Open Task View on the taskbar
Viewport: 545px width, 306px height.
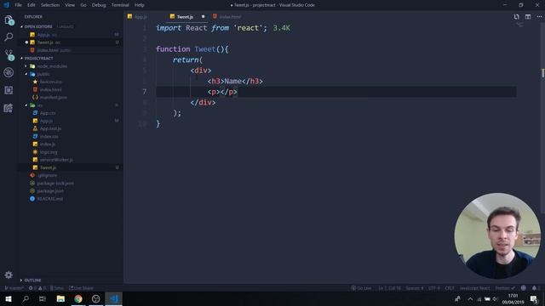tap(43, 298)
